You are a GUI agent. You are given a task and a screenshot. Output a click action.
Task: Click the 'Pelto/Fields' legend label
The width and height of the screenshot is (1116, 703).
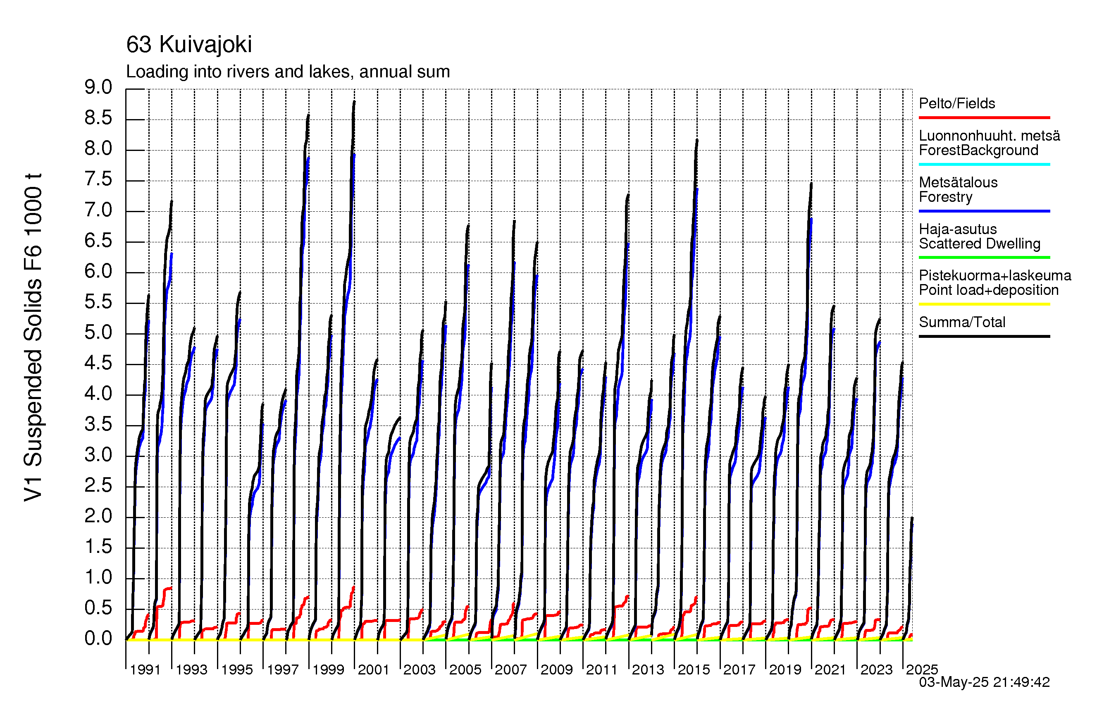957,103
